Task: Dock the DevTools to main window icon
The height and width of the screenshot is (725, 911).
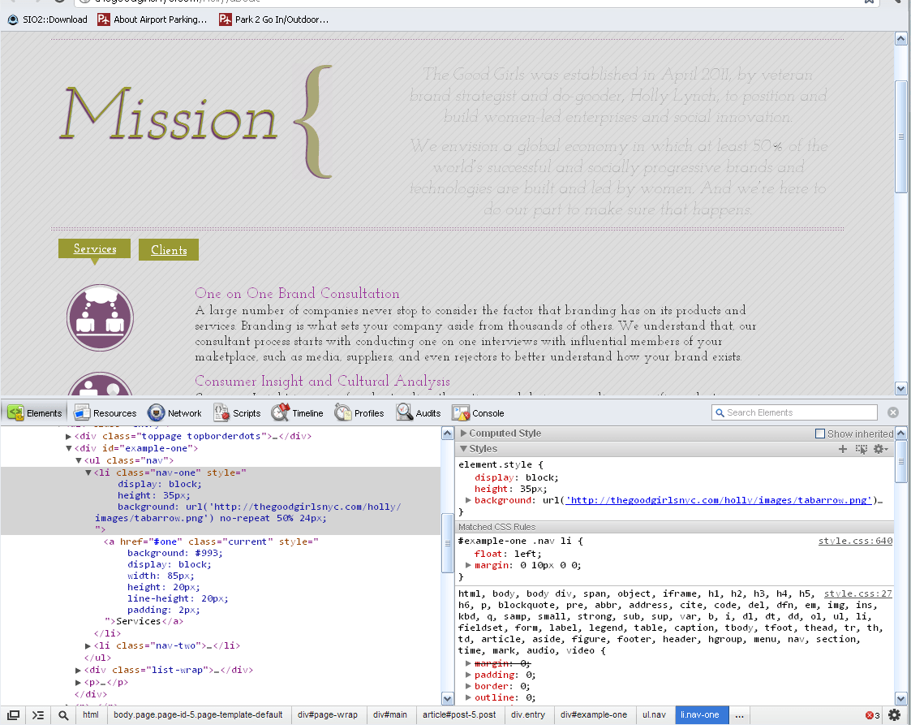Action: click(x=13, y=715)
